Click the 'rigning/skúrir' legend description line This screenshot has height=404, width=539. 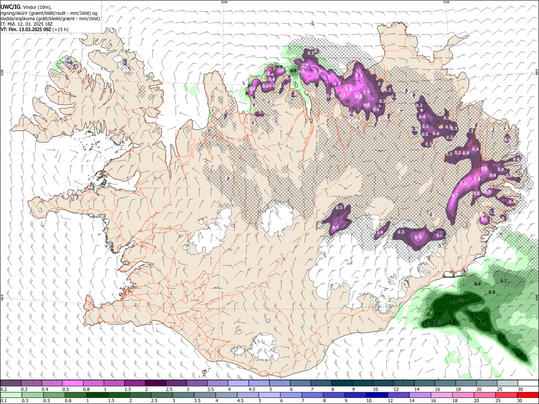[48, 13]
